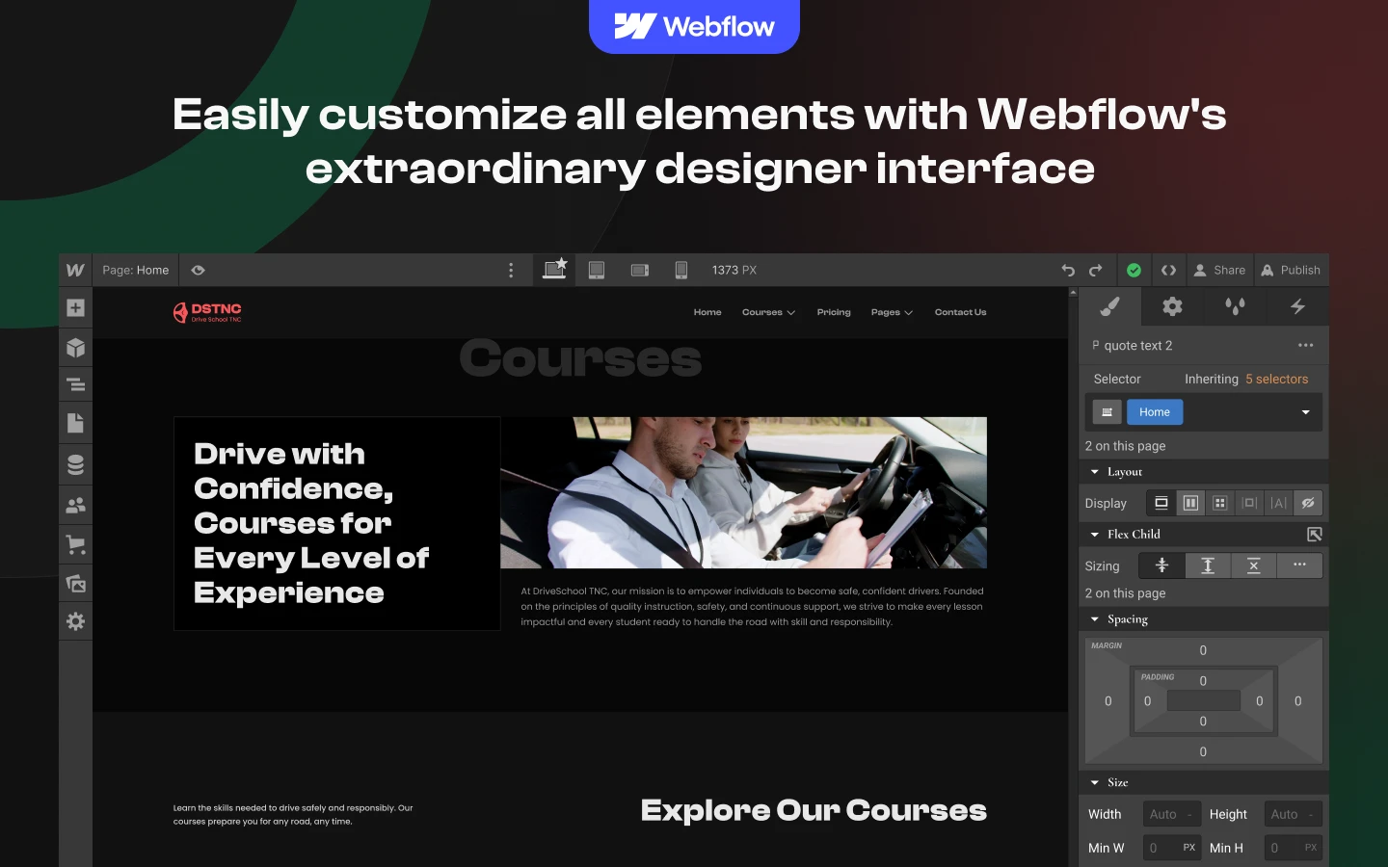Screen dimensions: 1388x867
Task: Expand the Home selector dropdown arrow
Action: [x=1306, y=412]
